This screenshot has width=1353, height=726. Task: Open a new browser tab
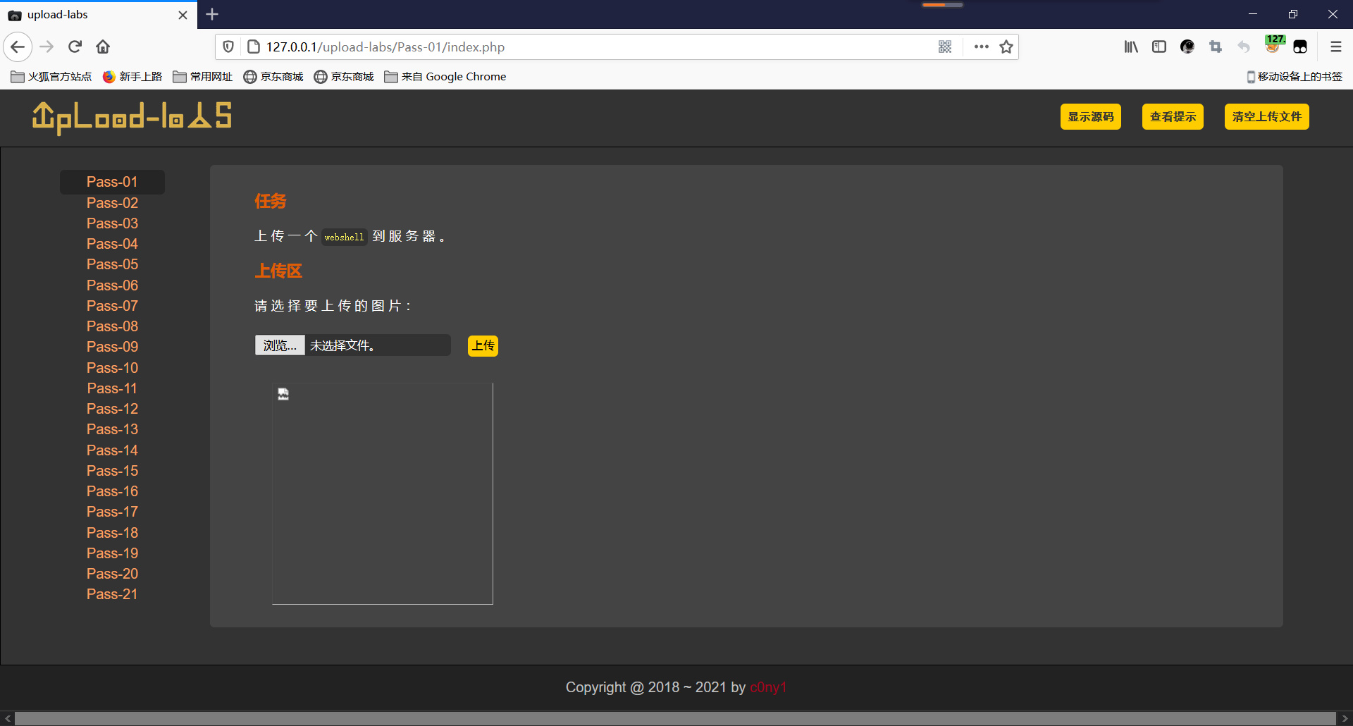pos(212,14)
